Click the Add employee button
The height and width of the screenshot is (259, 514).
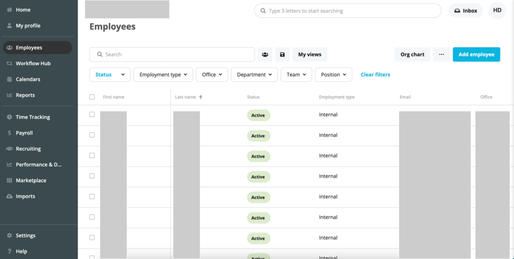coord(476,54)
